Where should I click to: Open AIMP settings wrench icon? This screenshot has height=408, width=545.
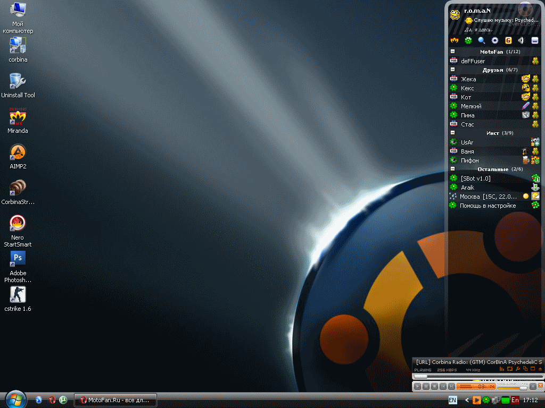pyautogui.click(x=517, y=369)
